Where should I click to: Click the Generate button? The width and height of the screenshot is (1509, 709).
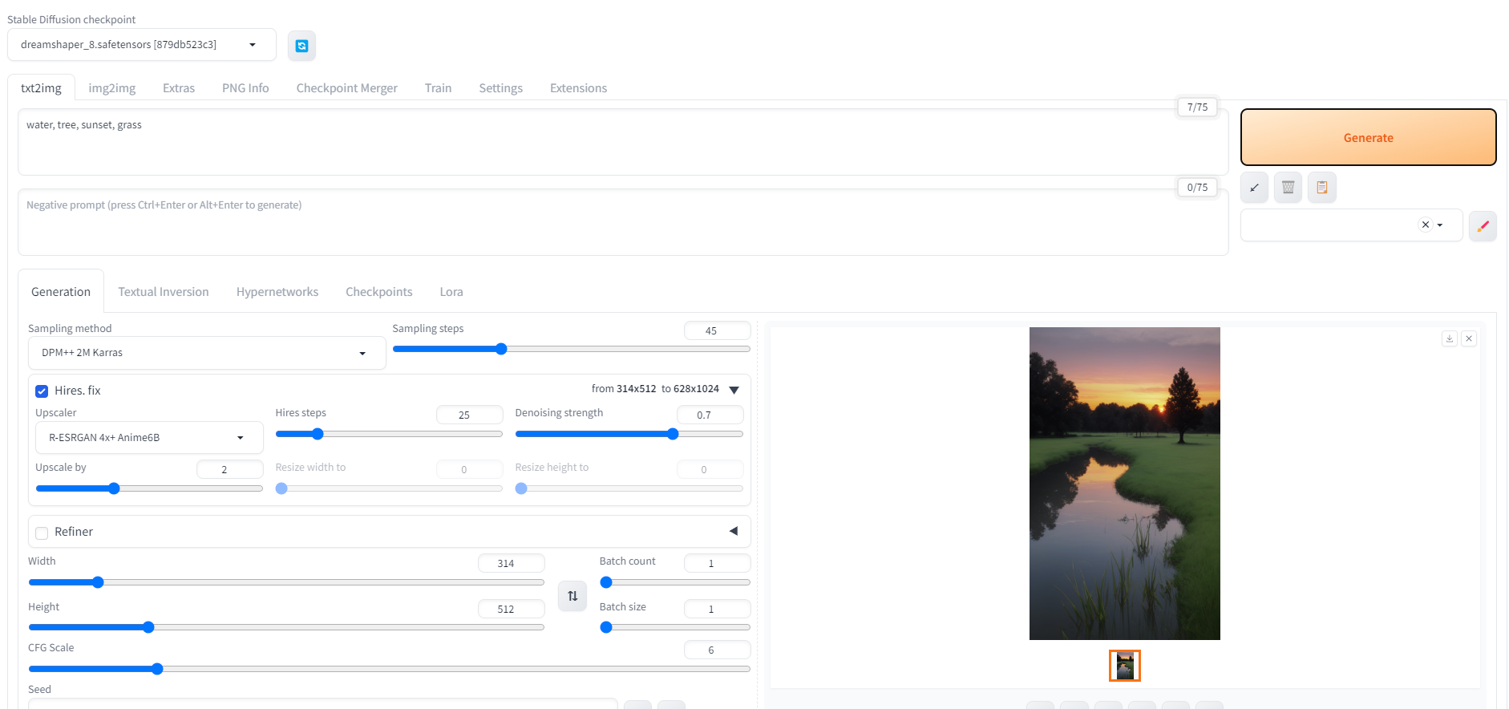(x=1368, y=137)
